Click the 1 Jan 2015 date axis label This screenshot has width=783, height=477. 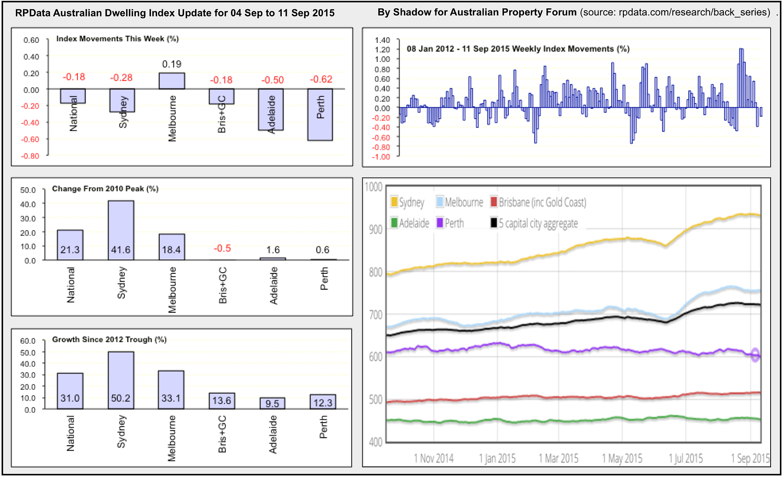point(497,458)
